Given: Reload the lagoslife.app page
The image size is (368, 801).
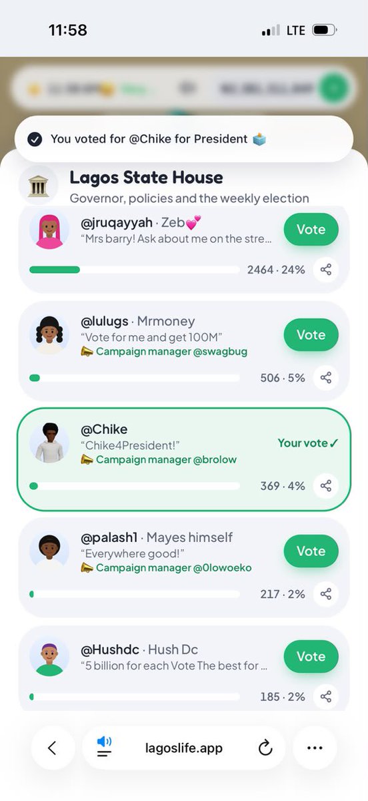Looking at the screenshot, I should (265, 748).
